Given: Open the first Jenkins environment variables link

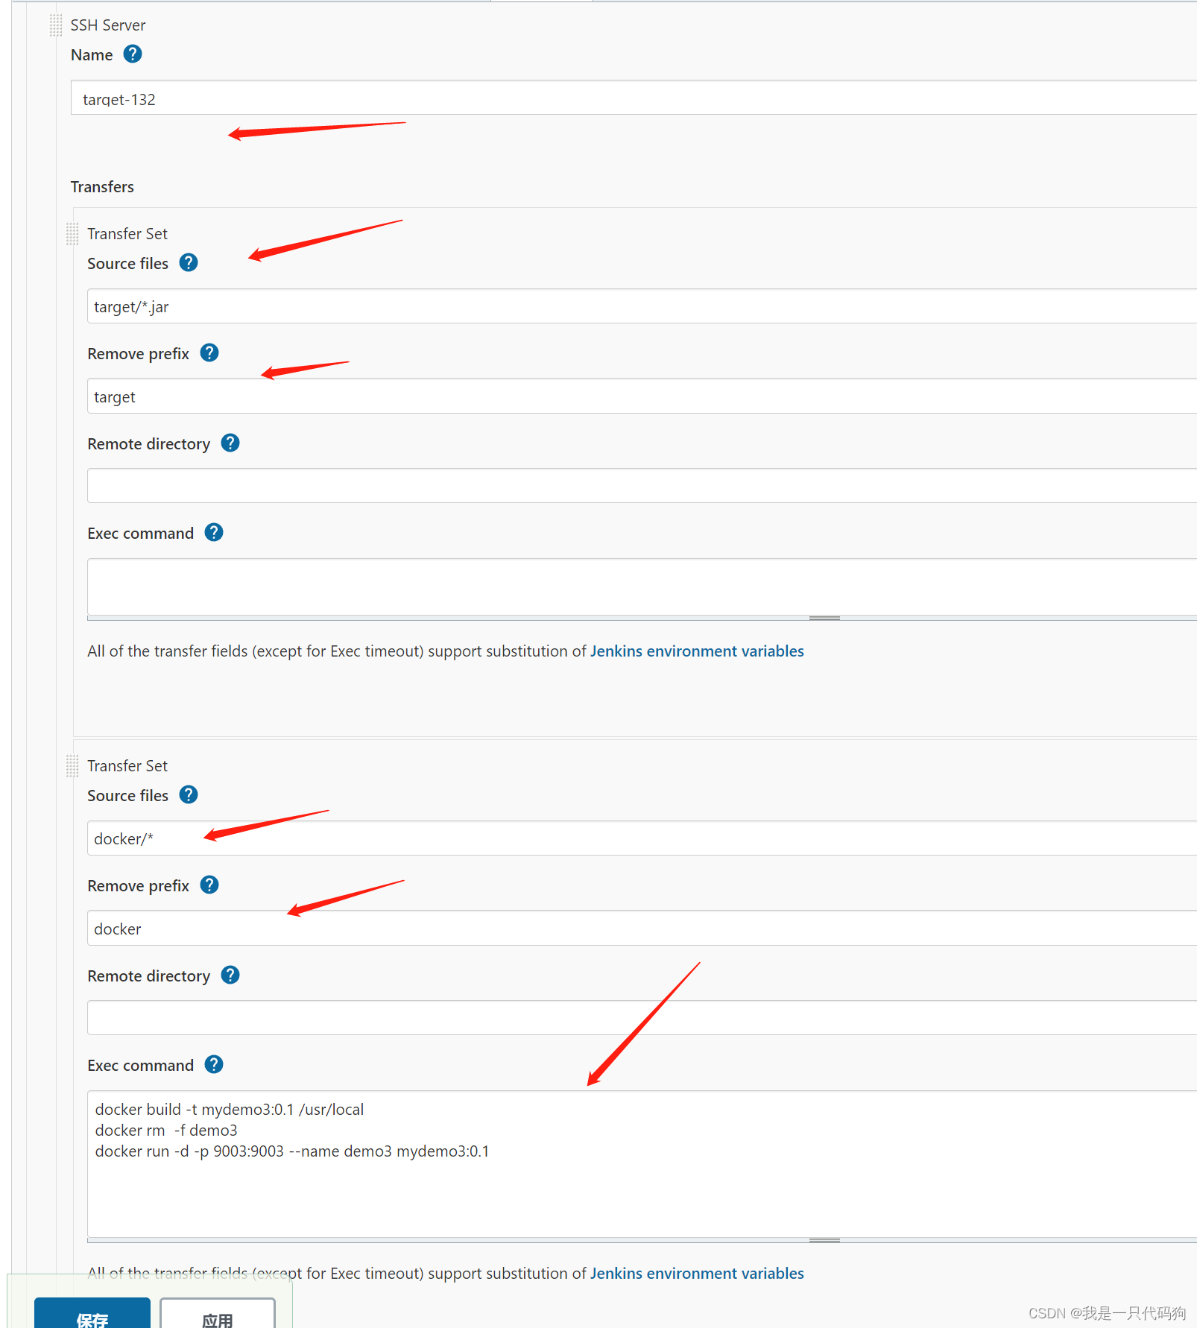Looking at the screenshot, I should click(696, 651).
